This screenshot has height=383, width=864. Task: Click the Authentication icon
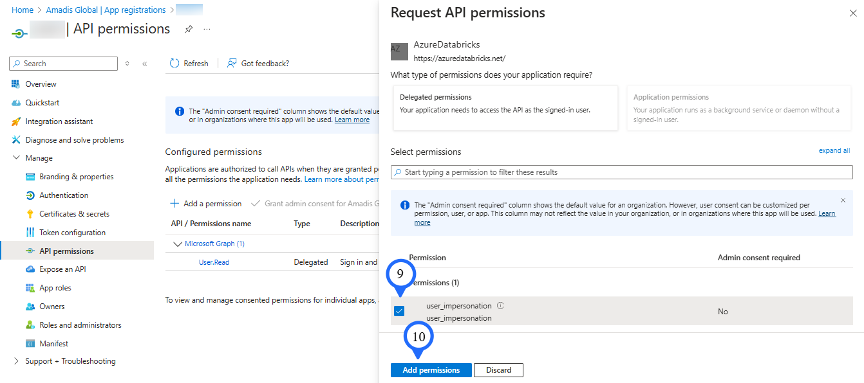click(x=30, y=195)
